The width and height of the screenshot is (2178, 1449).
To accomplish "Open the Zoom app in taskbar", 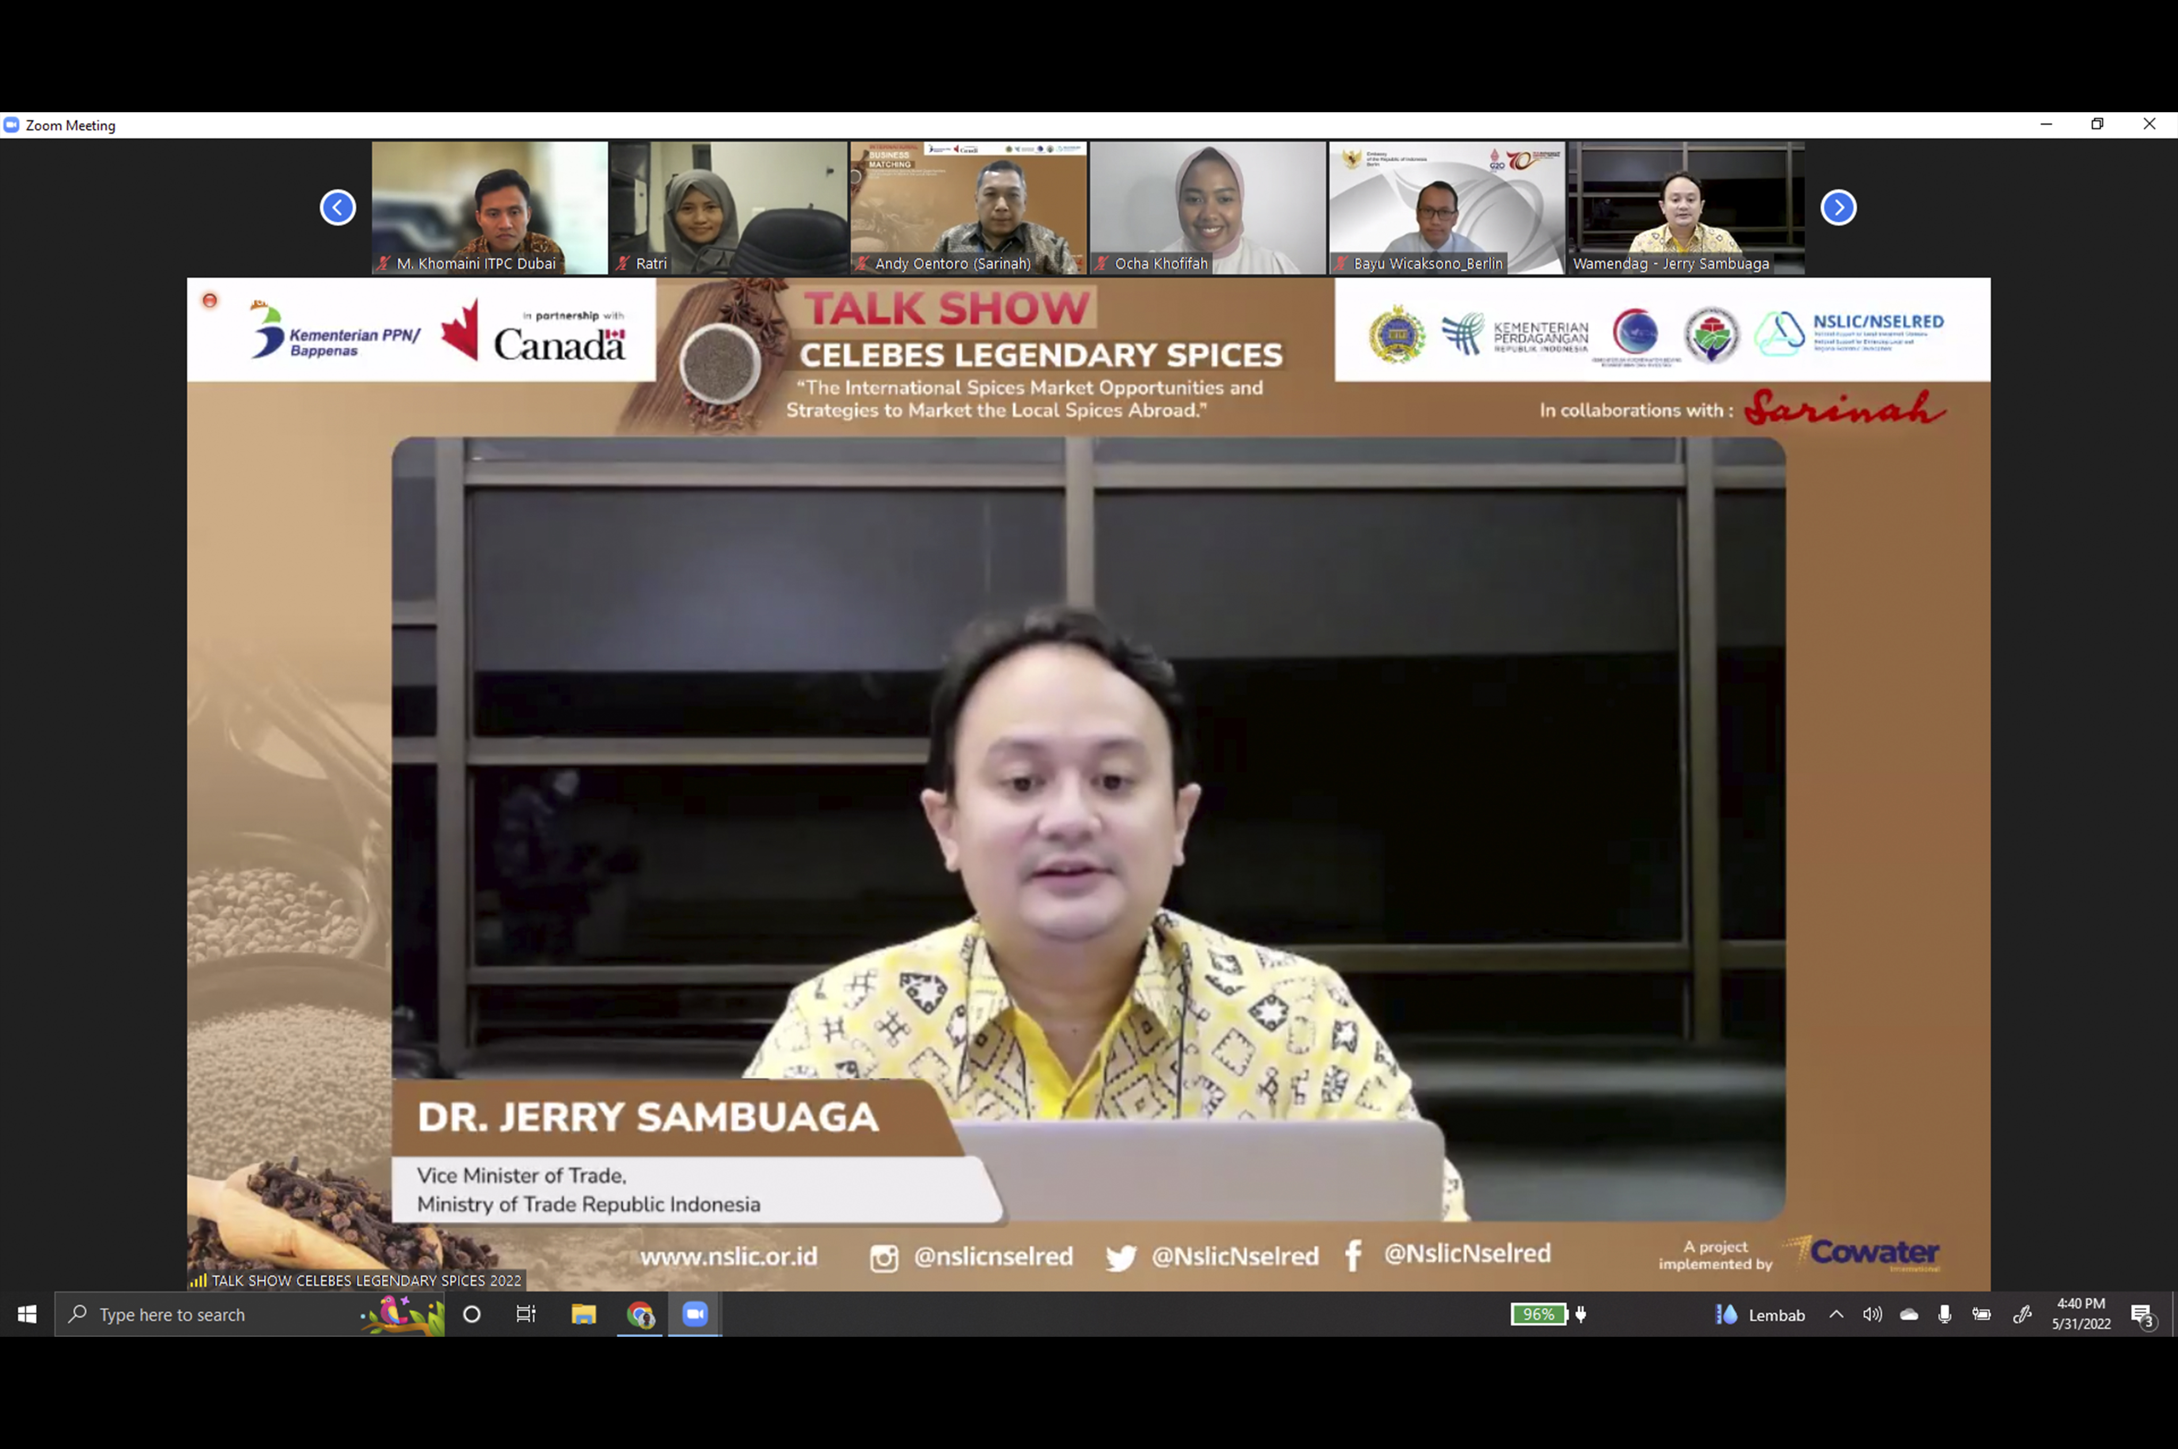I will (694, 1314).
